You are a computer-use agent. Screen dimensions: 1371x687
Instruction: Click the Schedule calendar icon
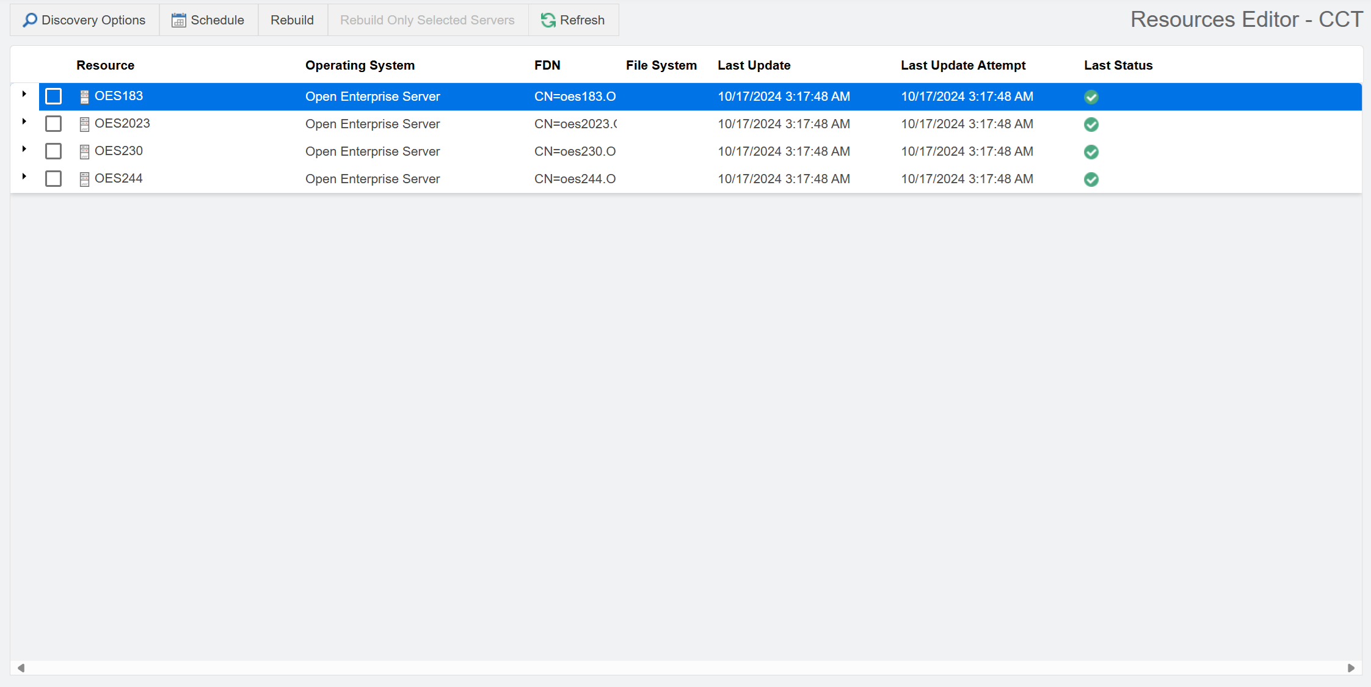click(178, 20)
